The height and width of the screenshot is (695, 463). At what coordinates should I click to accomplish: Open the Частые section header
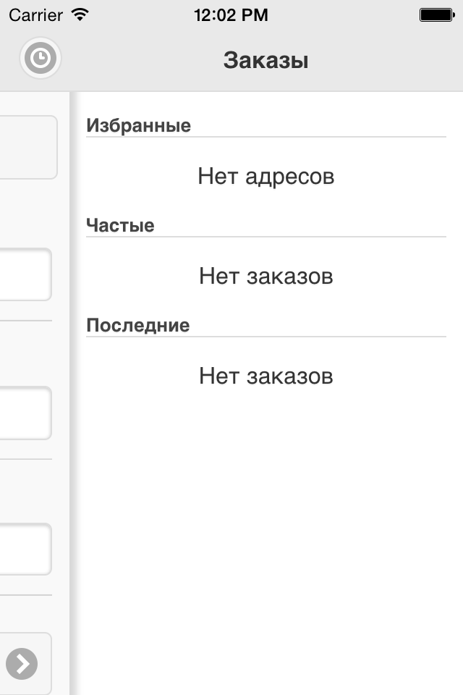121,225
